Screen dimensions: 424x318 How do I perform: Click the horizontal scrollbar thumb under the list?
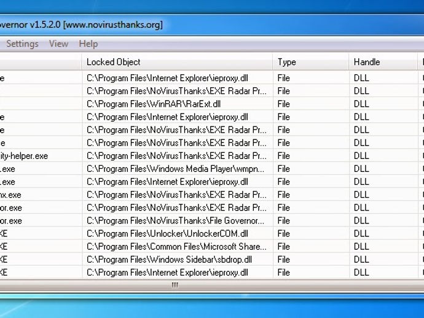(175, 285)
